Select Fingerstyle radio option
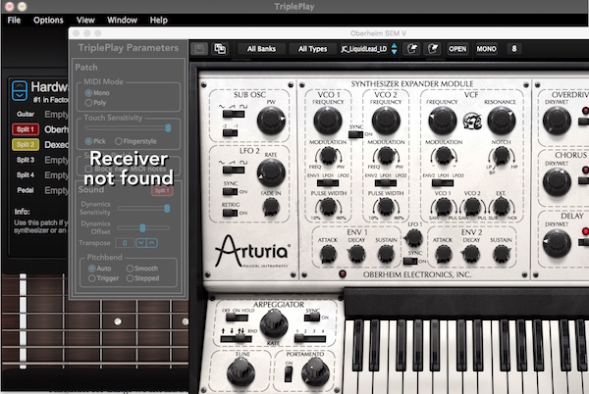This screenshot has height=394, width=589. [x=119, y=141]
